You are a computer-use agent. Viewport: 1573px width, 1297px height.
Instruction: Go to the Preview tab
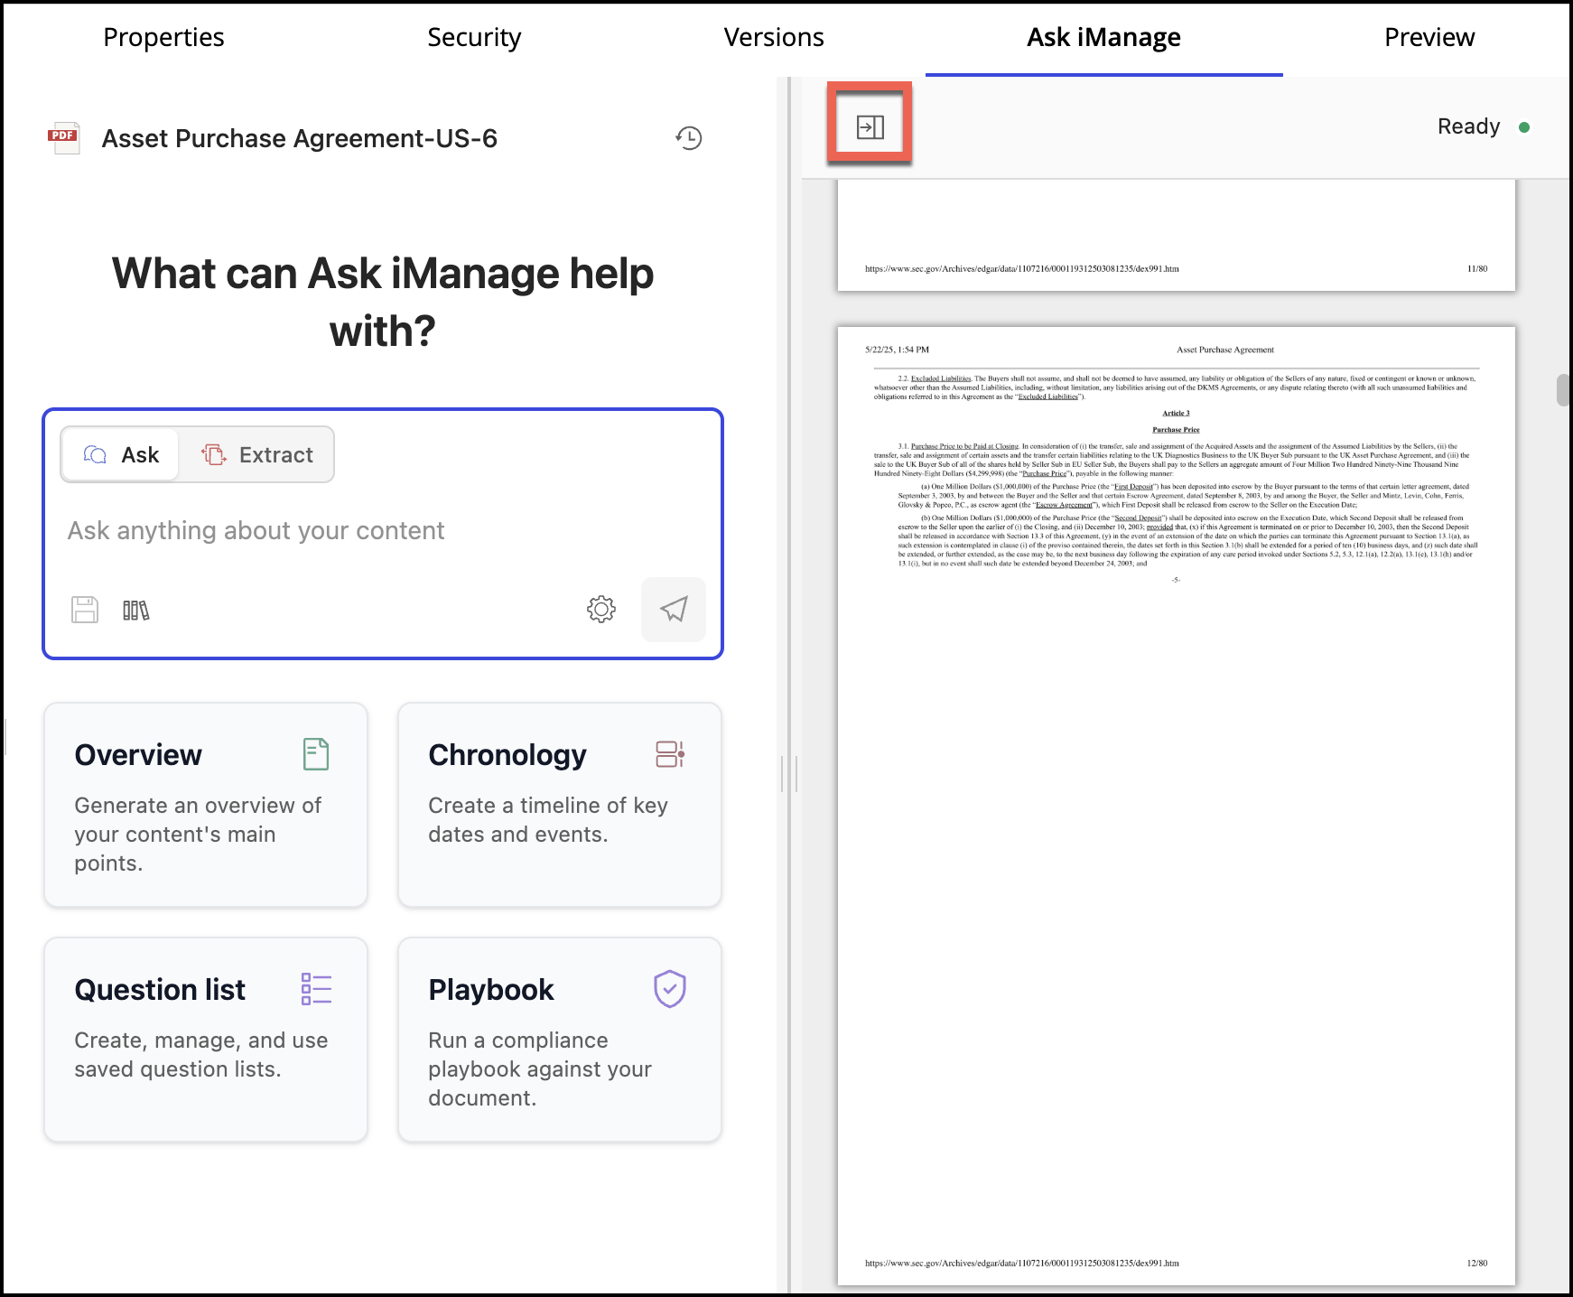click(x=1429, y=37)
